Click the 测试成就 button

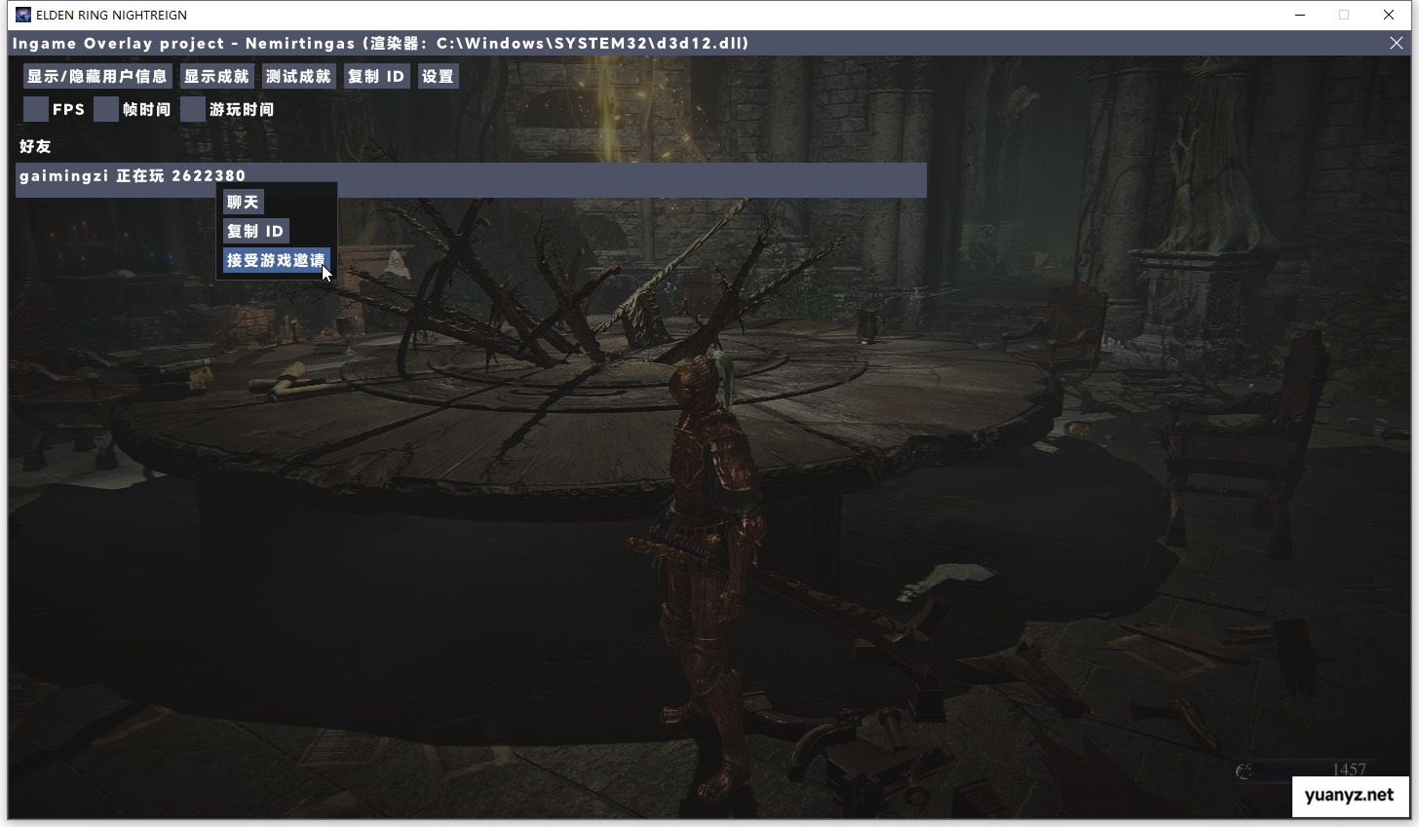298,76
